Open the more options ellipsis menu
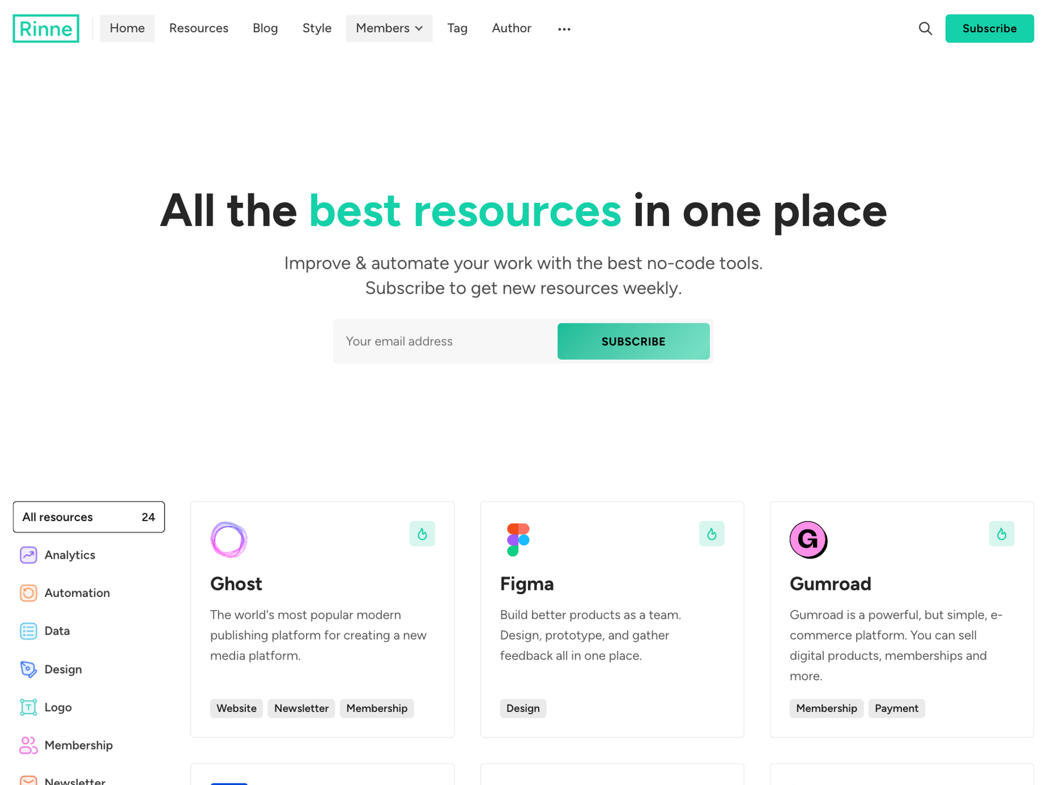The image size is (1047, 785). (564, 28)
